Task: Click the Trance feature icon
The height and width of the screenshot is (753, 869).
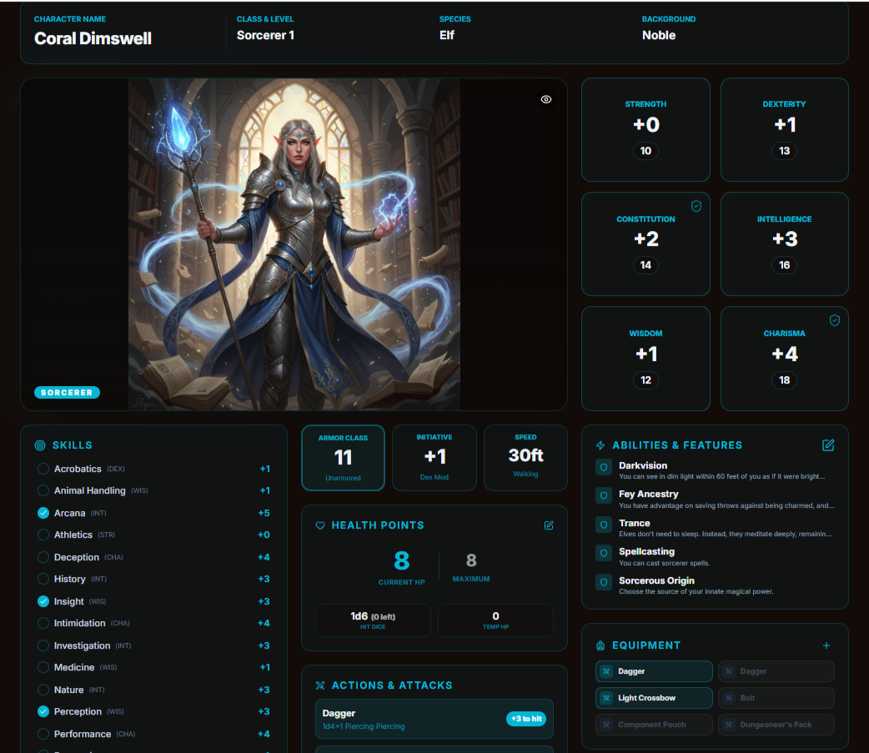Action: pos(604,525)
